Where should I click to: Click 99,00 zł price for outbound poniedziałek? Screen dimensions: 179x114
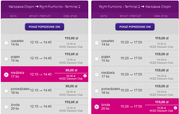(x=71, y=86)
